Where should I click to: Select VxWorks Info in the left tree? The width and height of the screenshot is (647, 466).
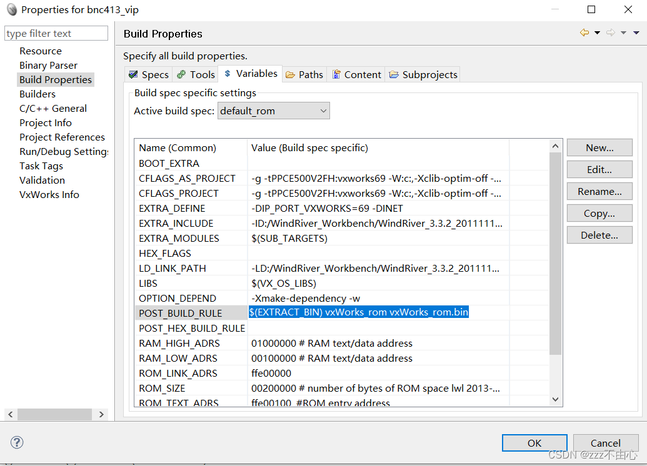pos(49,195)
